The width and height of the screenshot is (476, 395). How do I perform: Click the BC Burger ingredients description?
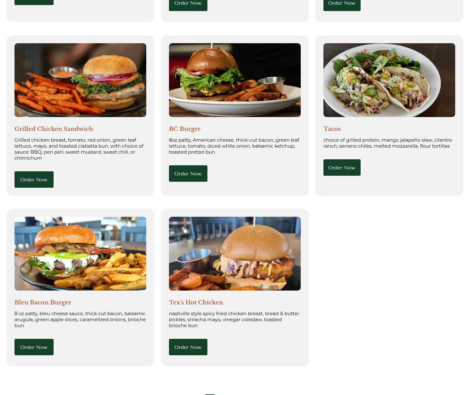(234, 146)
